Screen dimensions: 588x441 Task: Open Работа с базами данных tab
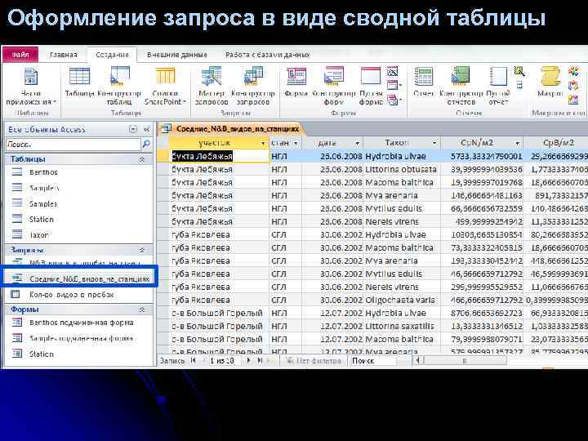[x=267, y=55]
